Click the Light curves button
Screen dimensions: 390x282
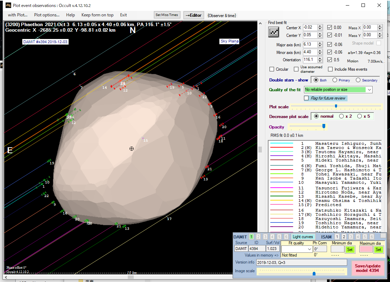(x=303, y=237)
